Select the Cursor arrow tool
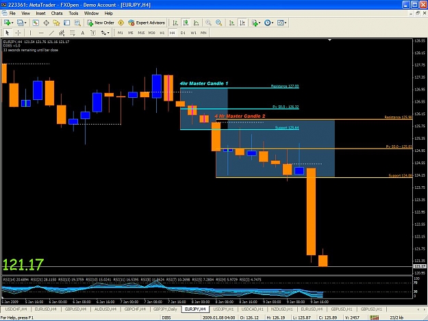Image resolution: width=428 pixels, height=321 pixels. (x=8, y=33)
